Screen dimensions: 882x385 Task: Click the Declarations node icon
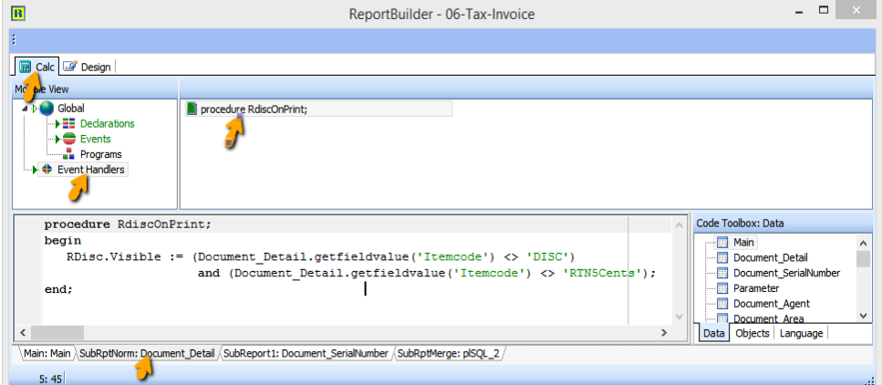[69, 124]
